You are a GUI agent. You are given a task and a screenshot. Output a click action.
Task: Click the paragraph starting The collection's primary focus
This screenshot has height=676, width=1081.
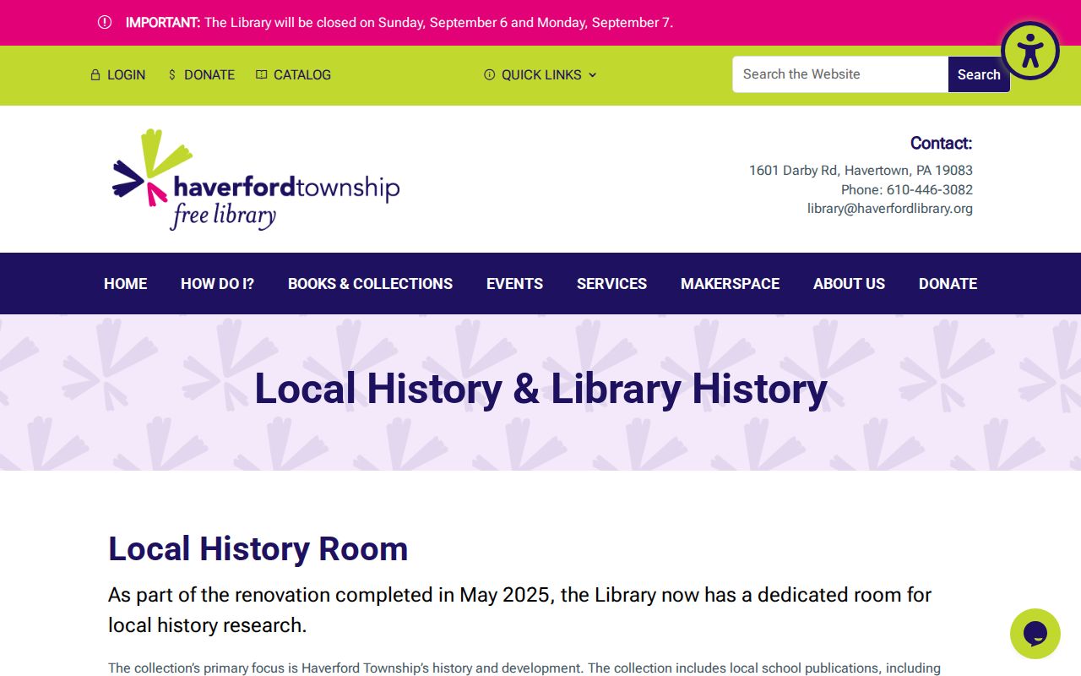[x=524, y=668]
